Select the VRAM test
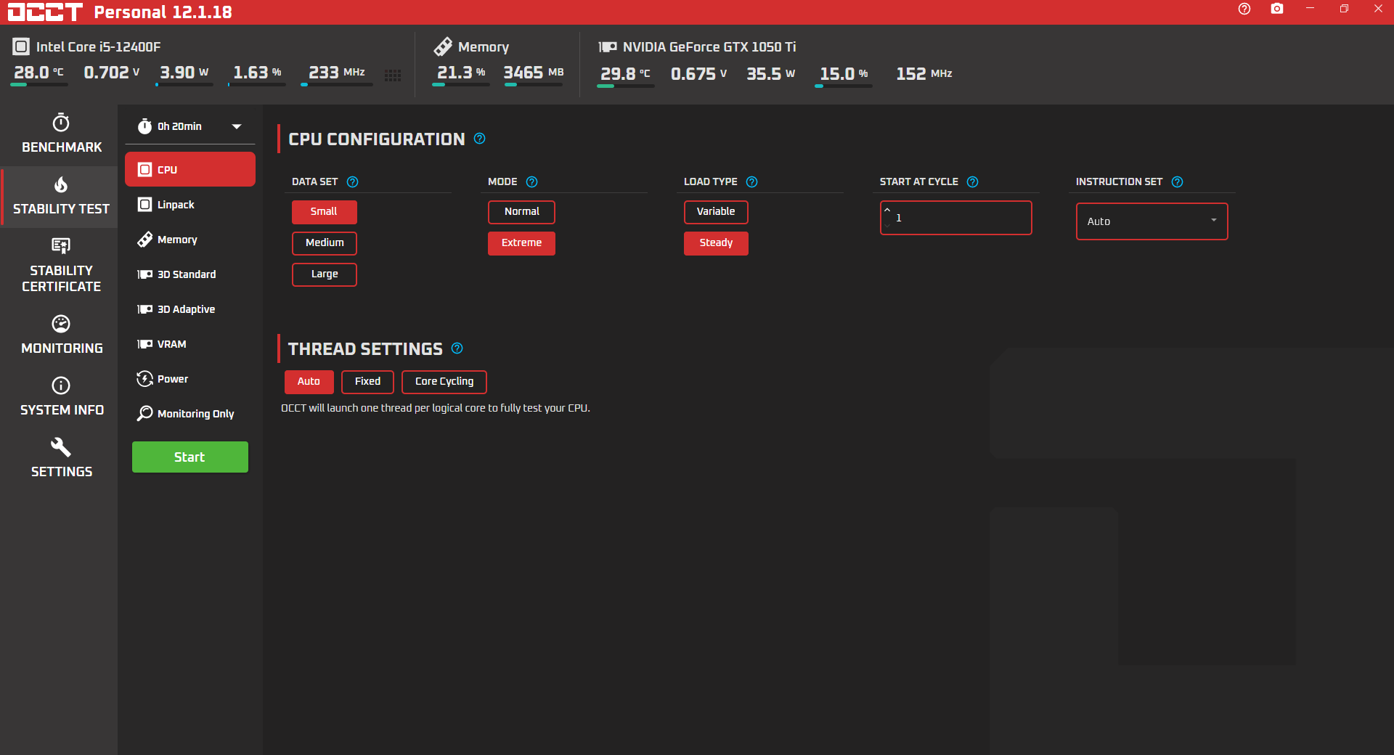Screen dimensions: 1394x755 point(190,344)
